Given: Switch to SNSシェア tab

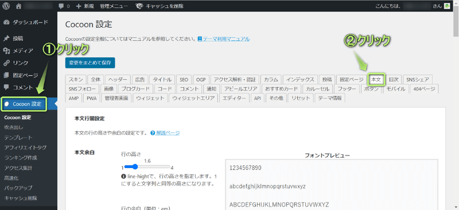Looking at the screenshot, I should (x=418, y=79).
